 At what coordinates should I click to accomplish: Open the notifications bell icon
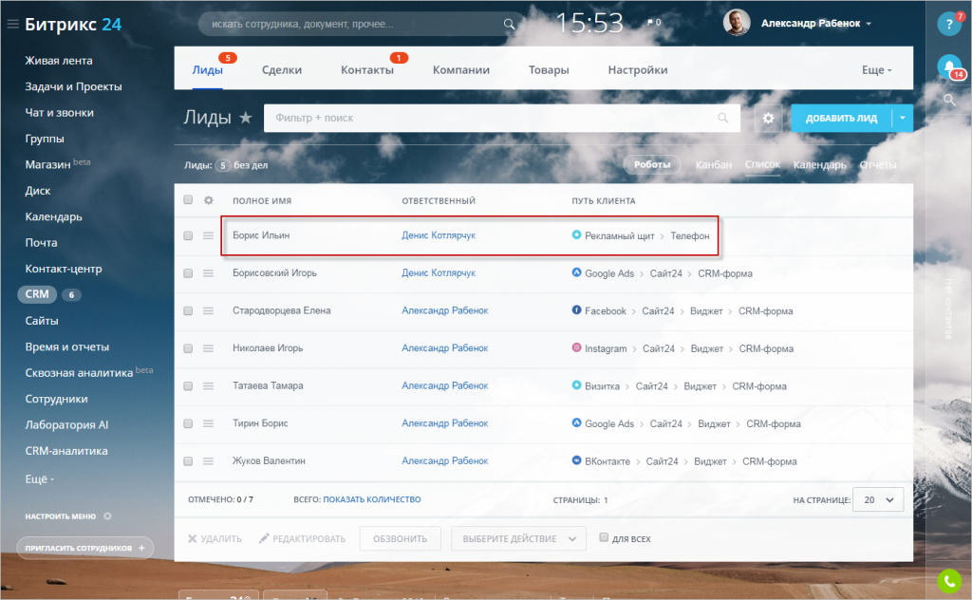coord(948,66)
